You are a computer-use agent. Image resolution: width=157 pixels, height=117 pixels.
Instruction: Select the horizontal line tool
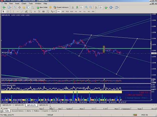(18, 11)
